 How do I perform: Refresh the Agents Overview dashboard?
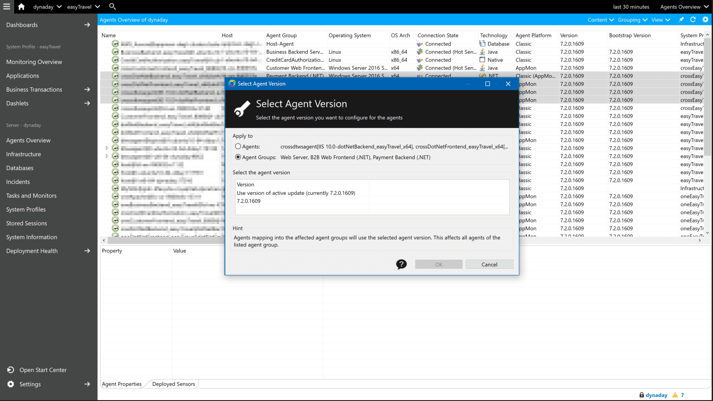coord(693,20)
